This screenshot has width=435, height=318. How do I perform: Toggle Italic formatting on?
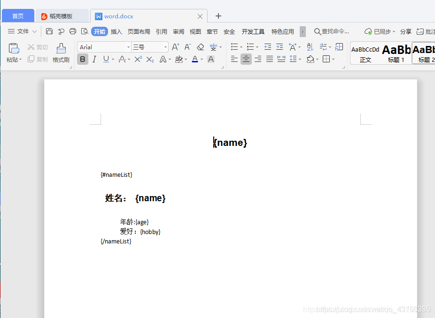(x=94, y=59)
